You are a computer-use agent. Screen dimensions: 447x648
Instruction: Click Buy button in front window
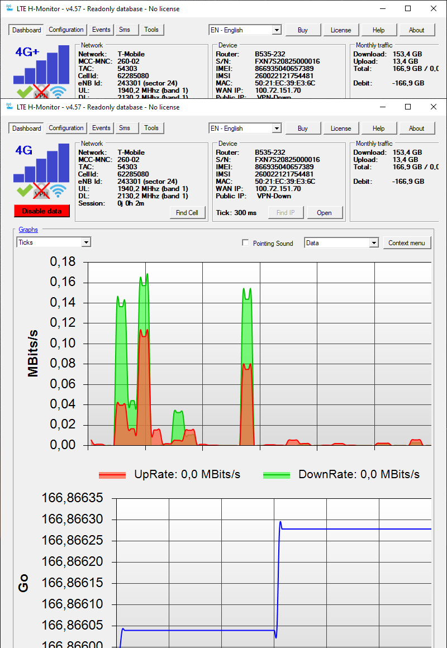coord(303,128)
